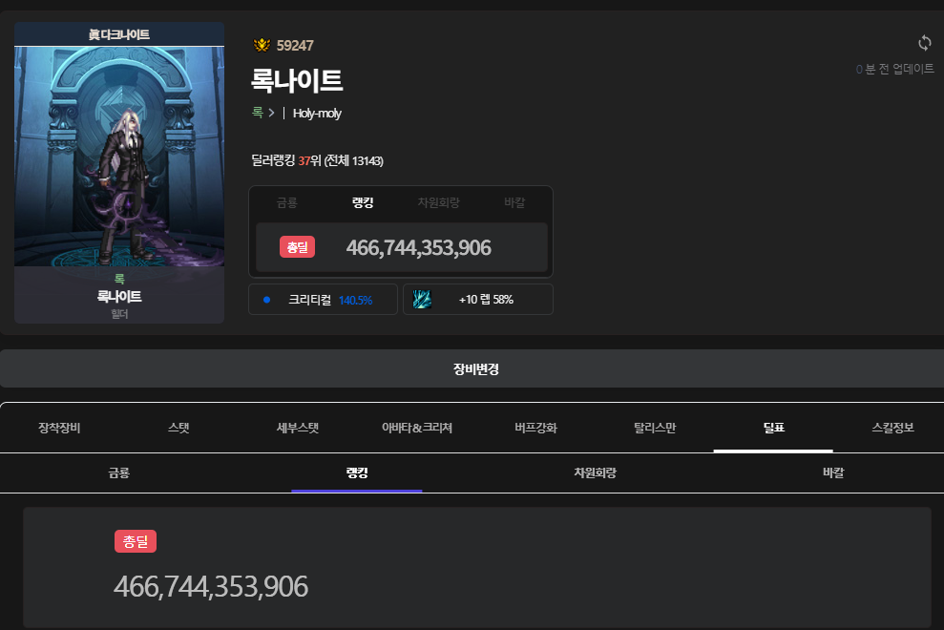Click the blue dot next to 크리티컬
The image size is (944, 630).
tap(267, 300)
